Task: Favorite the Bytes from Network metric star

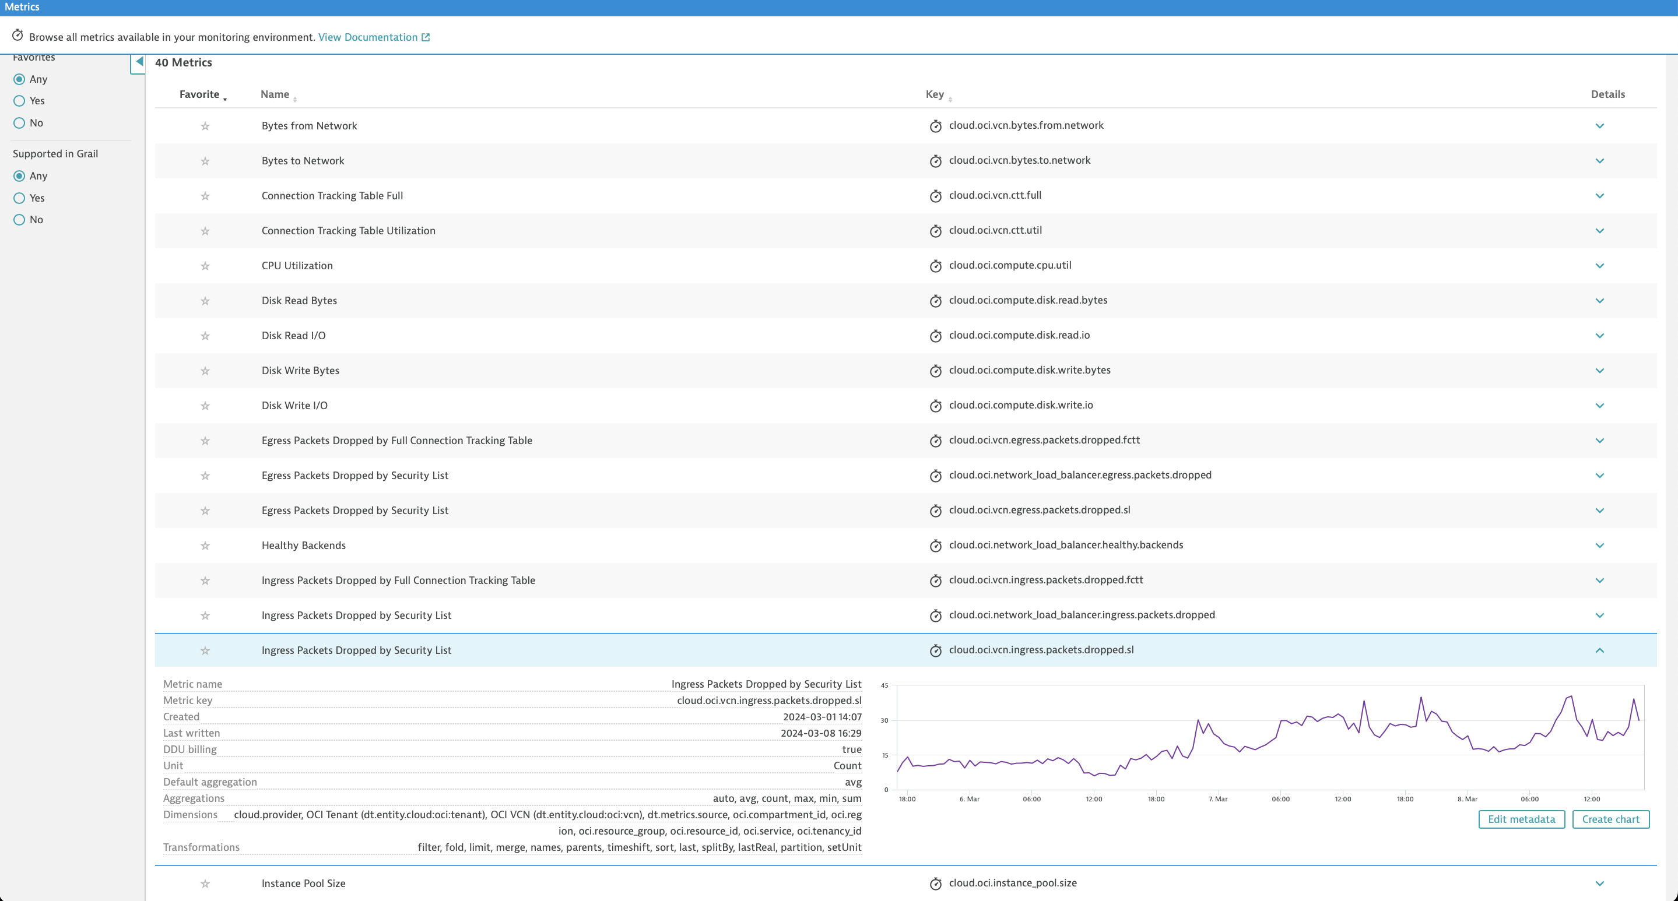Action: tap(205, 126)
